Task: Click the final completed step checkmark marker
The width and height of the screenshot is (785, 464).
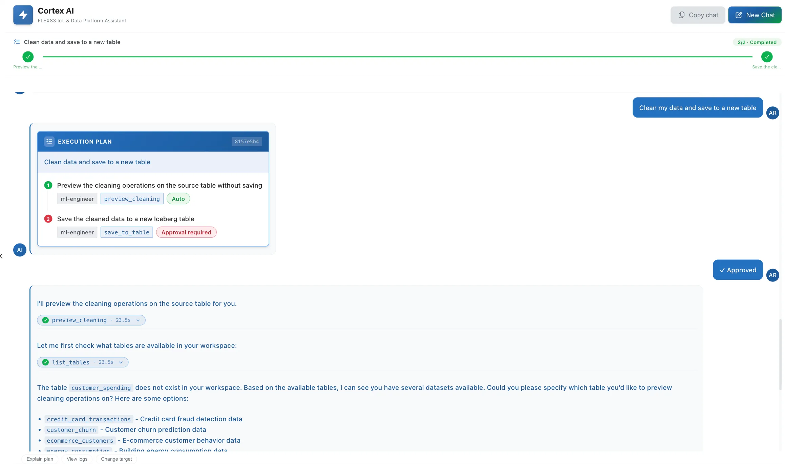Action: point(767,57)
